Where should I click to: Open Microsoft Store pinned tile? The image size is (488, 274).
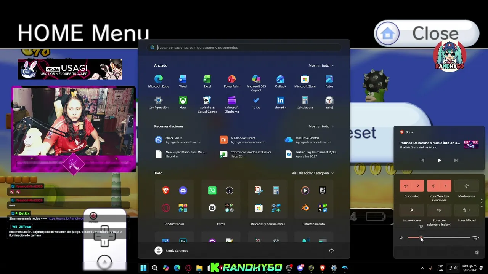click(x=305, y=81)
